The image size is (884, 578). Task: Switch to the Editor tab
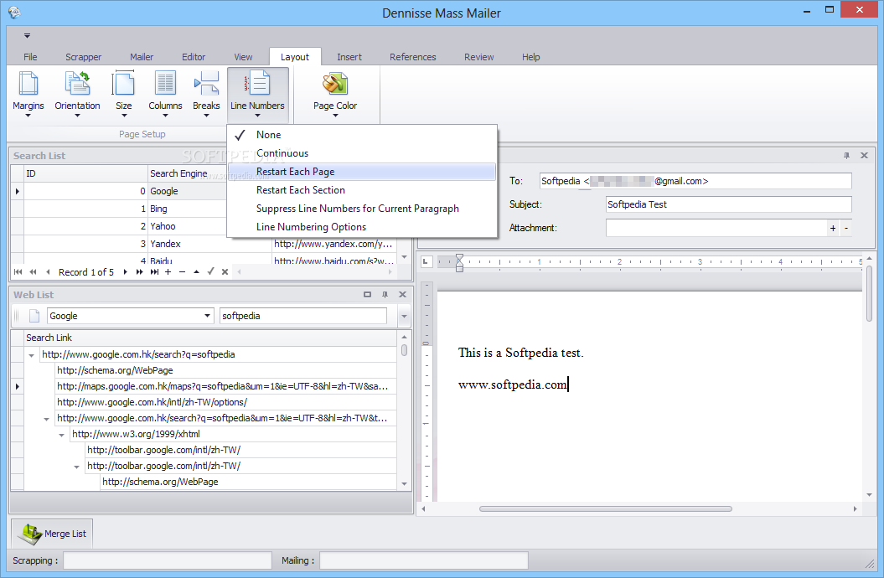point(194,57)
